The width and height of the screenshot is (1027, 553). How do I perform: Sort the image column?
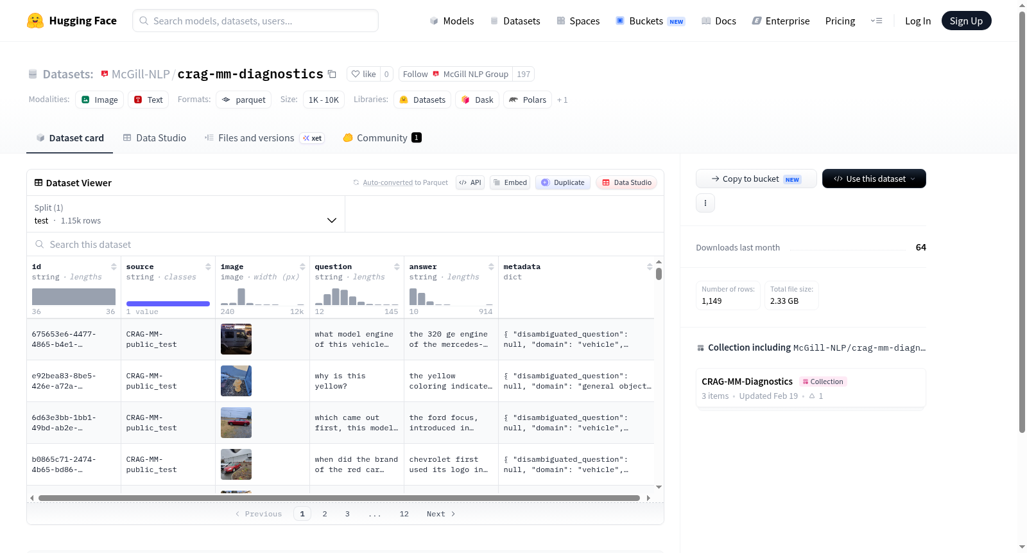(302, 267)
